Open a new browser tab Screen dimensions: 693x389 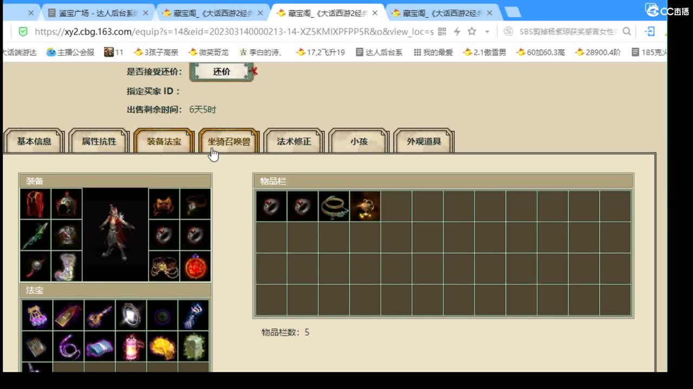point(512,12)
